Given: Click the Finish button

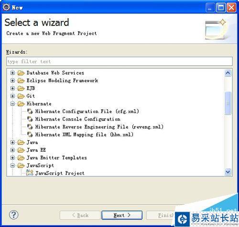Looking at the screenshot, I should click(x=161, y=215).
